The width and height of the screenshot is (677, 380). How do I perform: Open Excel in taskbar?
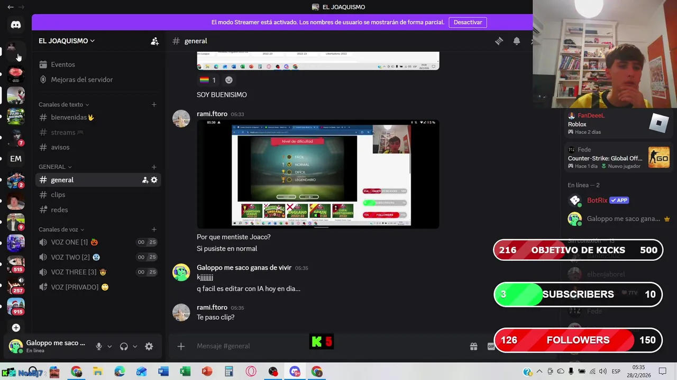coord(185,372)
